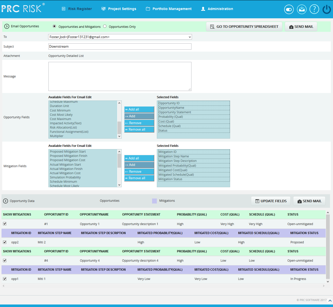Open the To recipient dropdown
The width and height of the screenshot is (333, 307).
[120, 37]
